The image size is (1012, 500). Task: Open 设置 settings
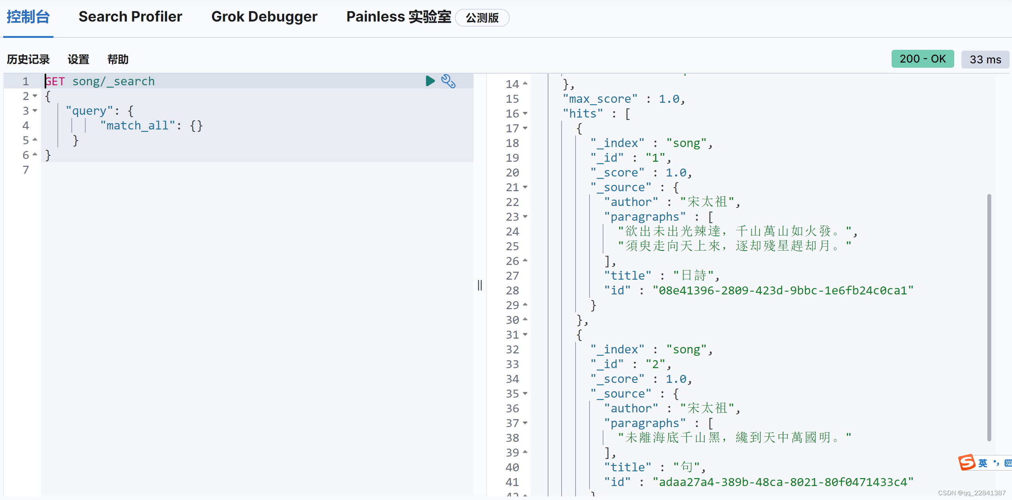coord(79,59)
